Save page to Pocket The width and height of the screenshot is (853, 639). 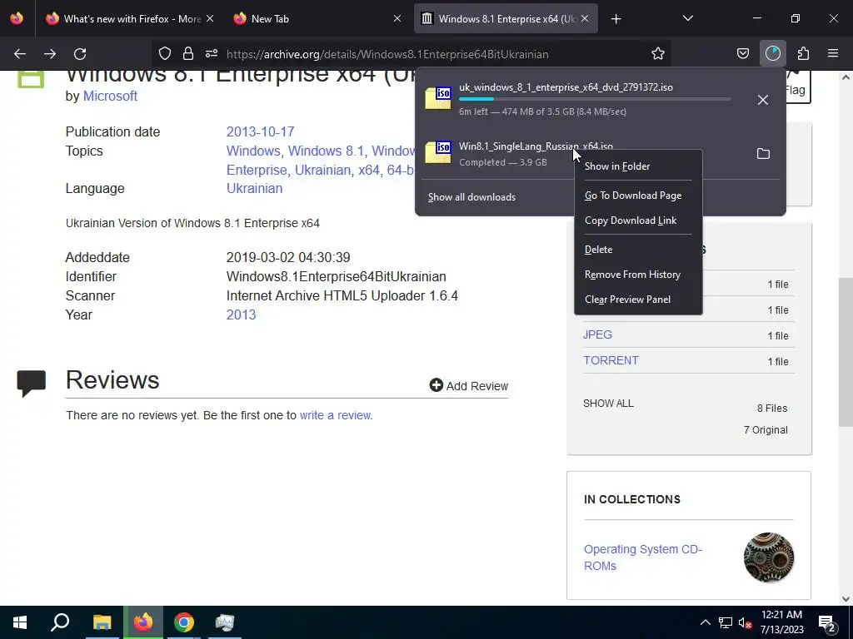coord(742,54)
